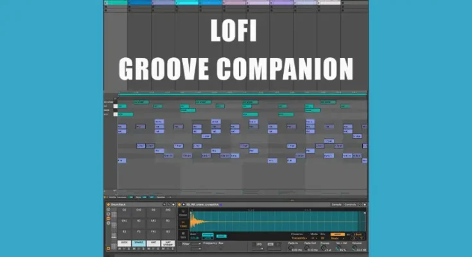Click the empty C2 drum pad
472x257 pixels.
click(125, 210)
